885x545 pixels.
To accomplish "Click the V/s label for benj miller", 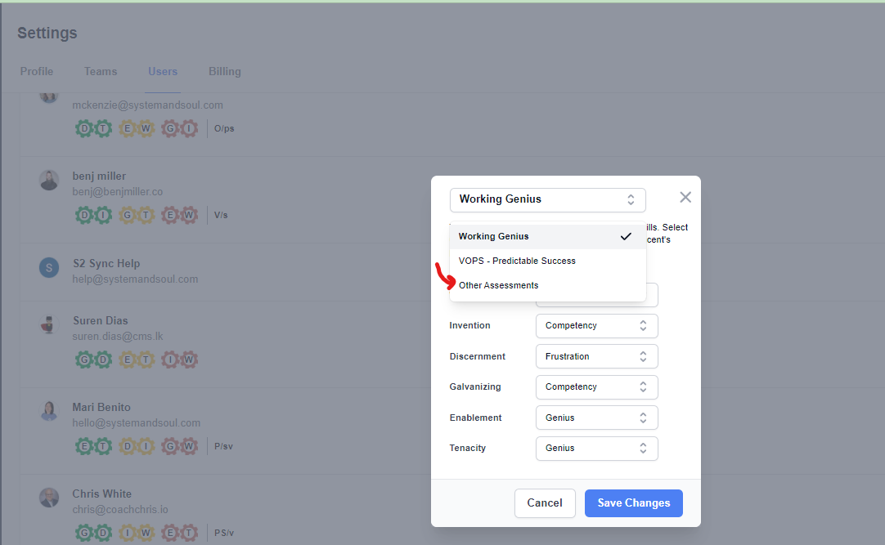I will pyautogui.click(x=221, y=215).
